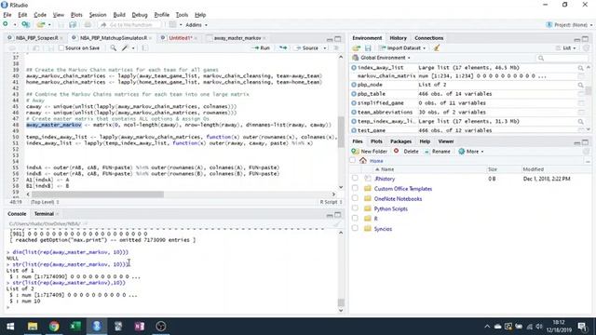Open Chrome from the taskbar
Screen dimensions: 596x335
click(54, 327)
